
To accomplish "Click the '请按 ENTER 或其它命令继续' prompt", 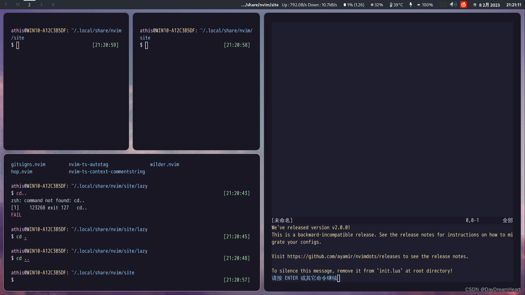I will coord(304,278).
